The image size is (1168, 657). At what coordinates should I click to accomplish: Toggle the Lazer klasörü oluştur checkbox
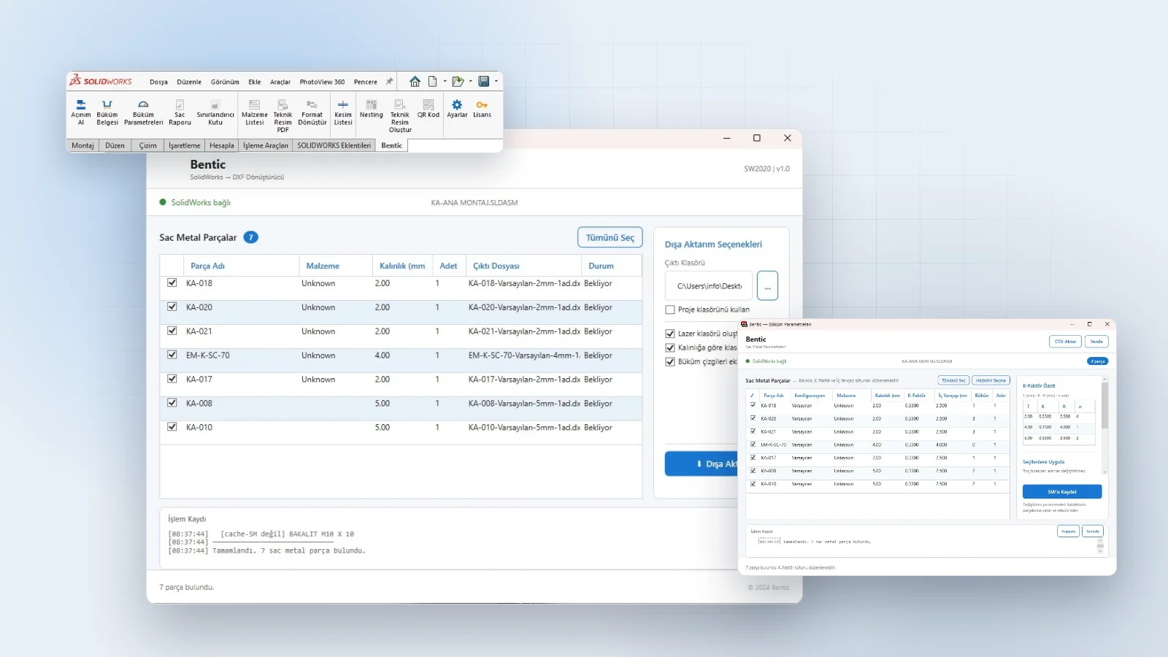(670, 334)
